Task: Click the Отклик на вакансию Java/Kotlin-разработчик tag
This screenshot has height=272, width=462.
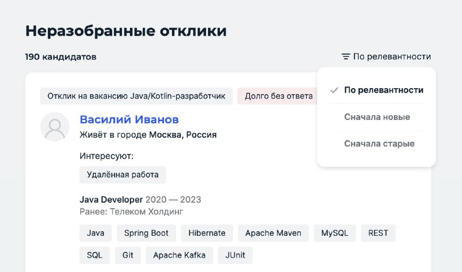Action: [x=136, y=96]
